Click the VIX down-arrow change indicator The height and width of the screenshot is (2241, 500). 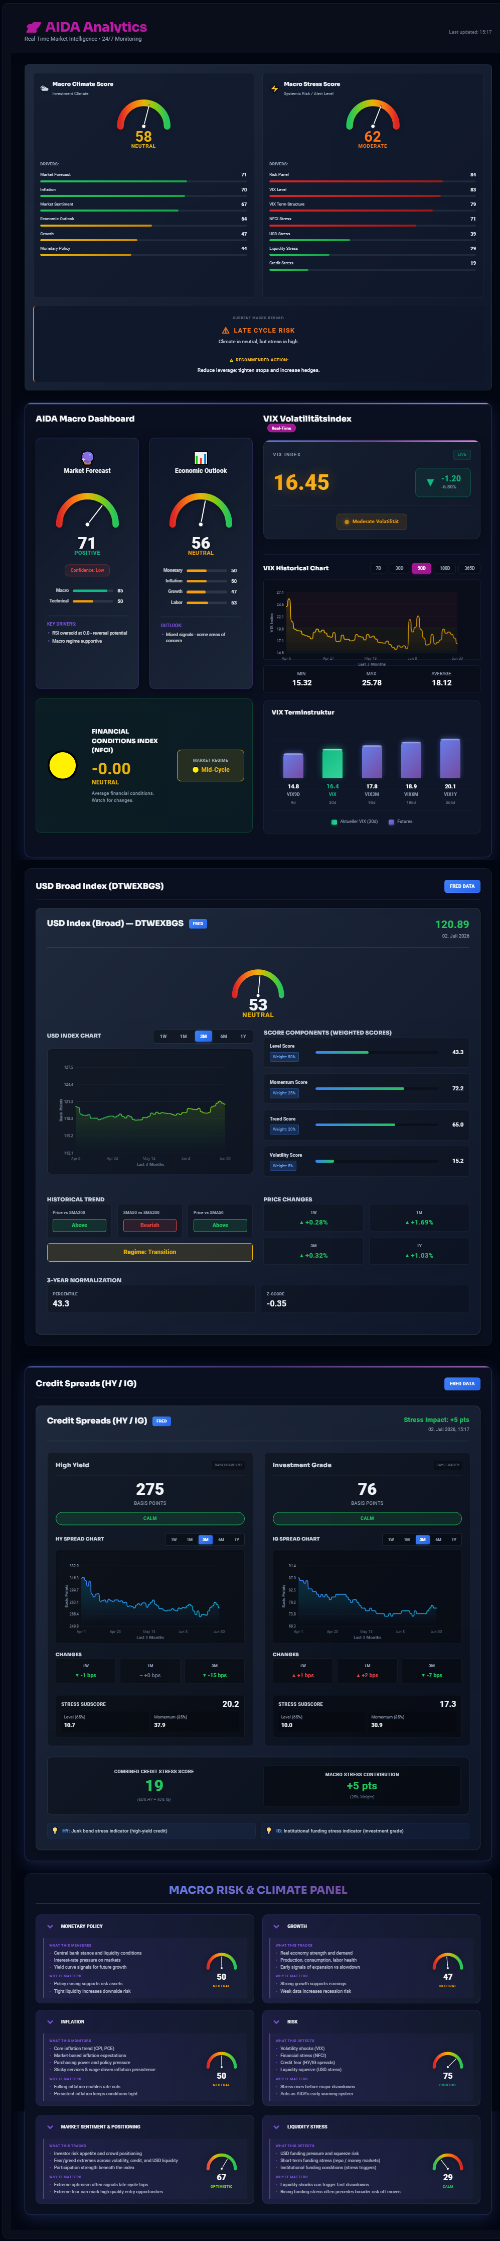click(430, 482)
